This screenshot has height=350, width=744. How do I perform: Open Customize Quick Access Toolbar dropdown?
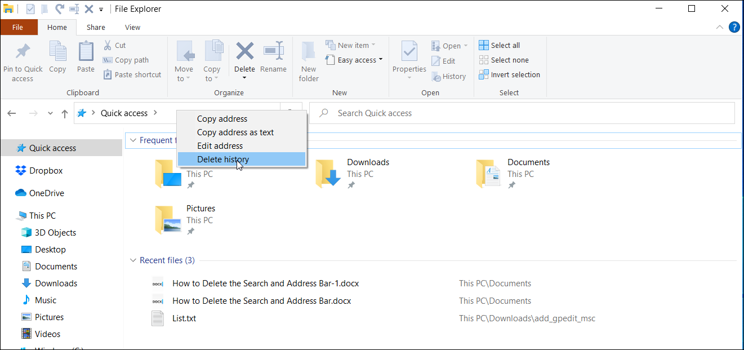[101, 10]
